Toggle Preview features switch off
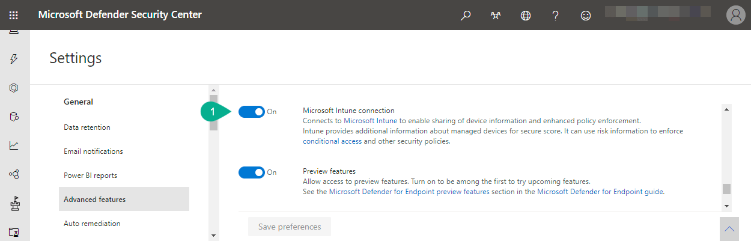This screenshot has height=241, width=751. coord(252,172)
